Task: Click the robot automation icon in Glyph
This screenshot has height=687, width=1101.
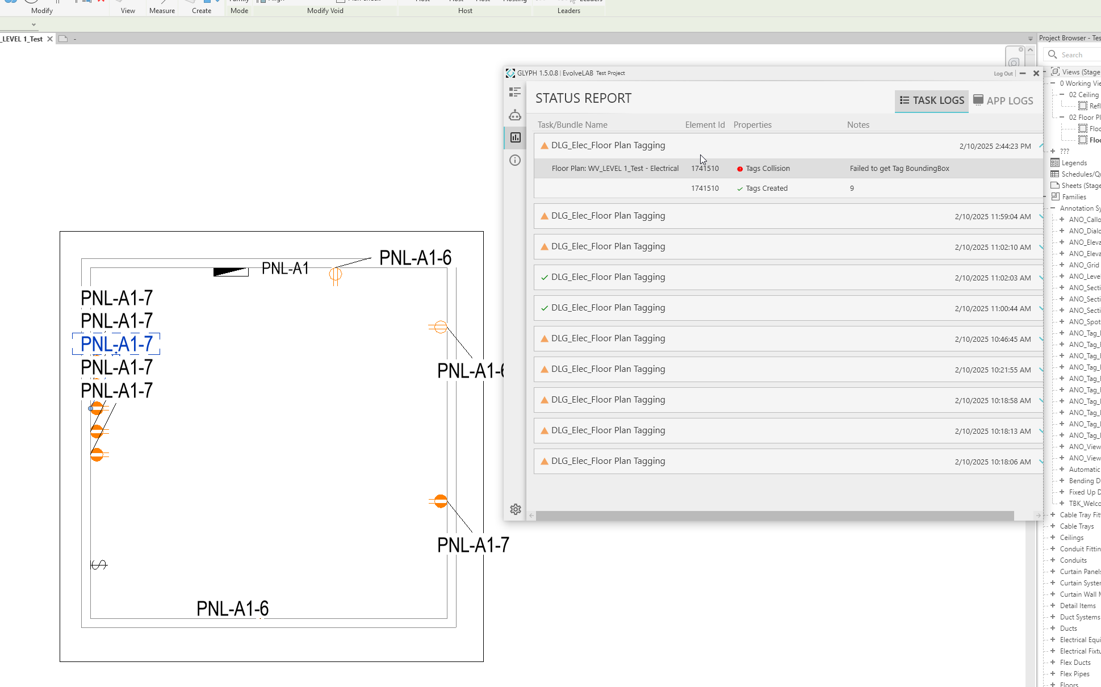Action: tap(515, 115)
